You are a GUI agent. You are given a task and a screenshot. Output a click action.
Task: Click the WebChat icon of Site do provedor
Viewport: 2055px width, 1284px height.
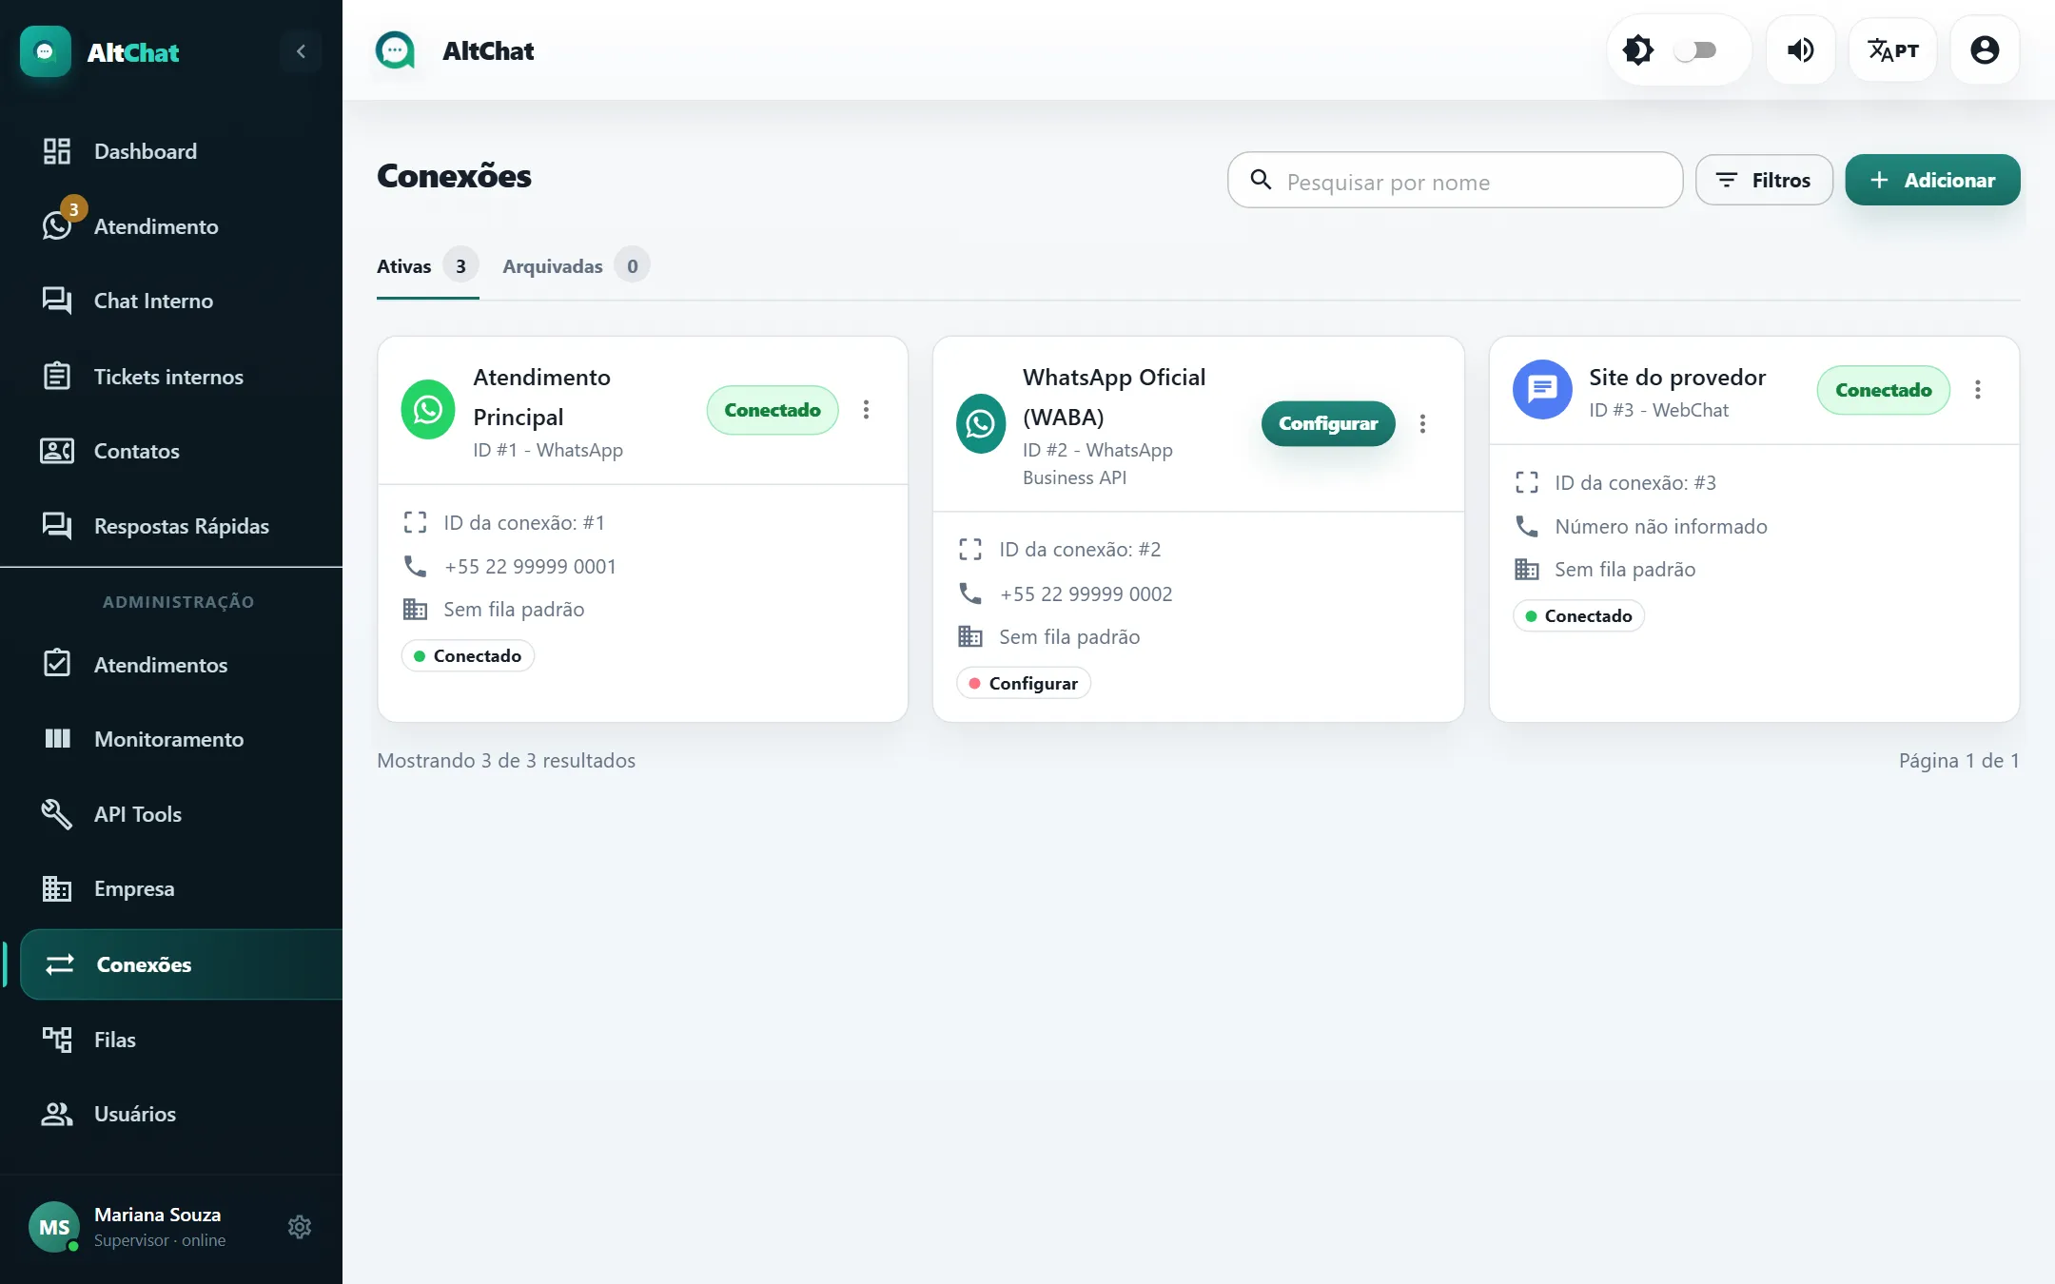coord(1542,389)
